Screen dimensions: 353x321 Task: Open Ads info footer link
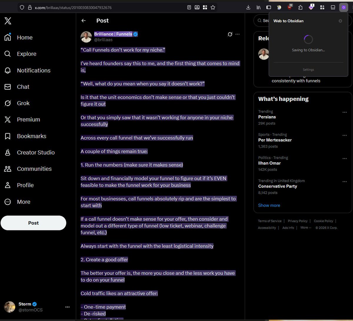click(x=288, y=228)
